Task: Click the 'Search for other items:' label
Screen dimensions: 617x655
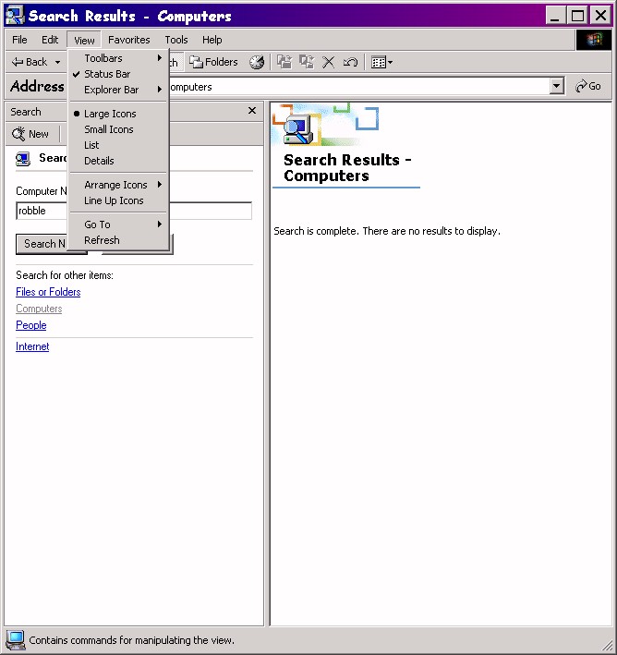Action: click(x=65, y=275)
